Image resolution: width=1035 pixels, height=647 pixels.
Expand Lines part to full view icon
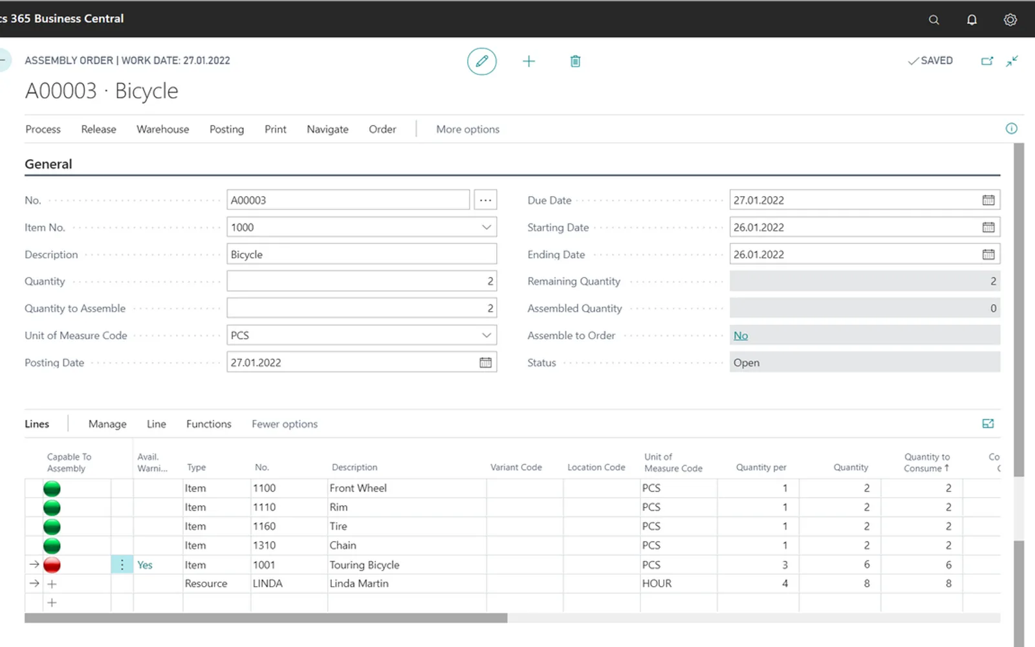click(x=988, y=424)
